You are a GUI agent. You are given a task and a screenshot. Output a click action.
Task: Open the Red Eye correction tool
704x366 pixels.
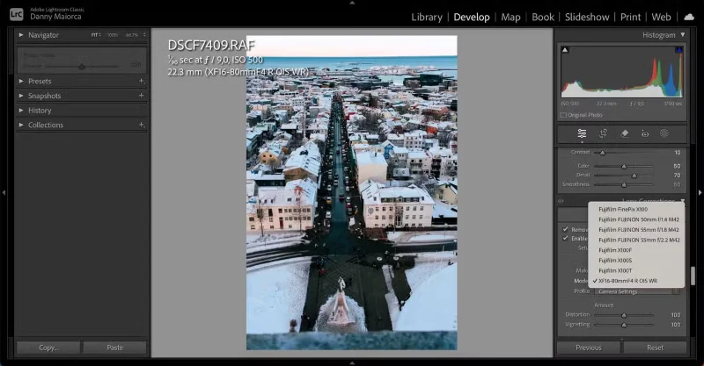click(x=644, y=133)
